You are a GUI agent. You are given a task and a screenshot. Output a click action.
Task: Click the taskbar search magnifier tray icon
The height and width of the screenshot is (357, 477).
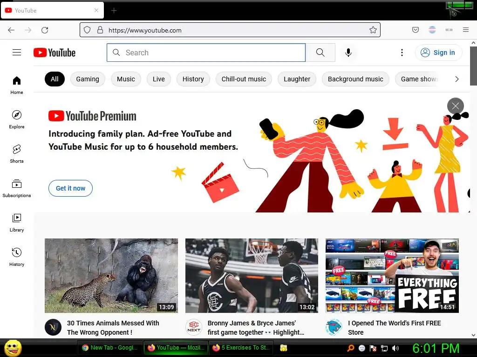[x=350, y=348]
